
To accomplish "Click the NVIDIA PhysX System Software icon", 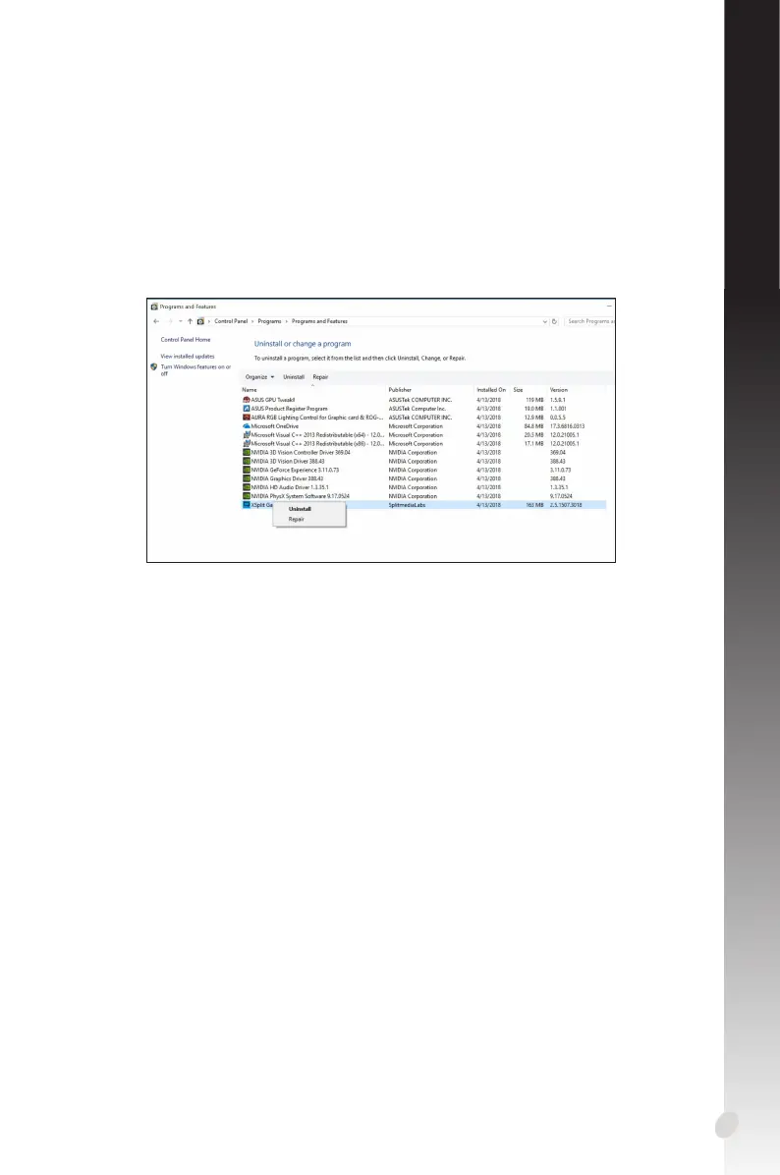I will (247, 496).
